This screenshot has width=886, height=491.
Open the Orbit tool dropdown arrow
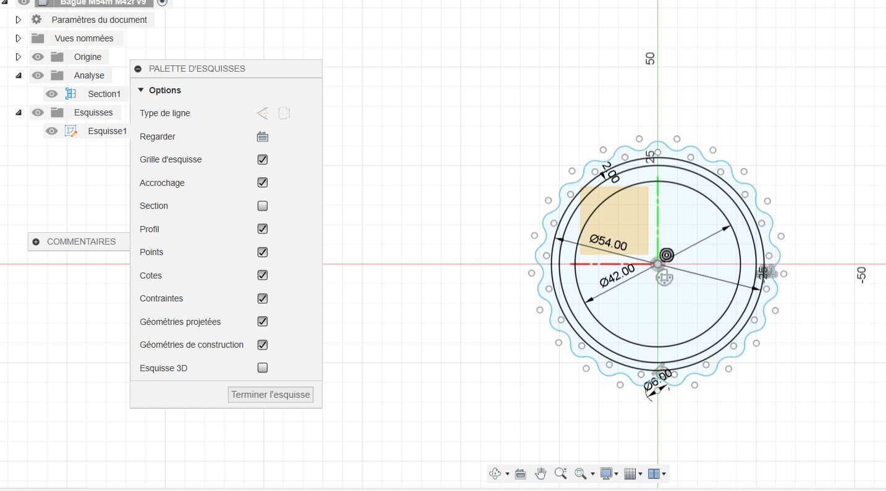pos(507,474)
